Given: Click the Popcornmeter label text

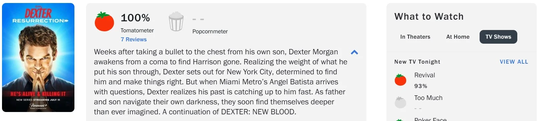Looking at the screenshot, I should click(210, 31).
